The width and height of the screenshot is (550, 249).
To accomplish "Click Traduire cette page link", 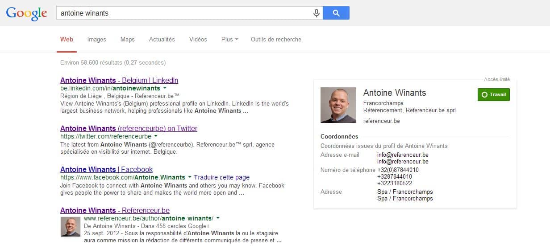I will pyautogui.click(x=222, y=177).
